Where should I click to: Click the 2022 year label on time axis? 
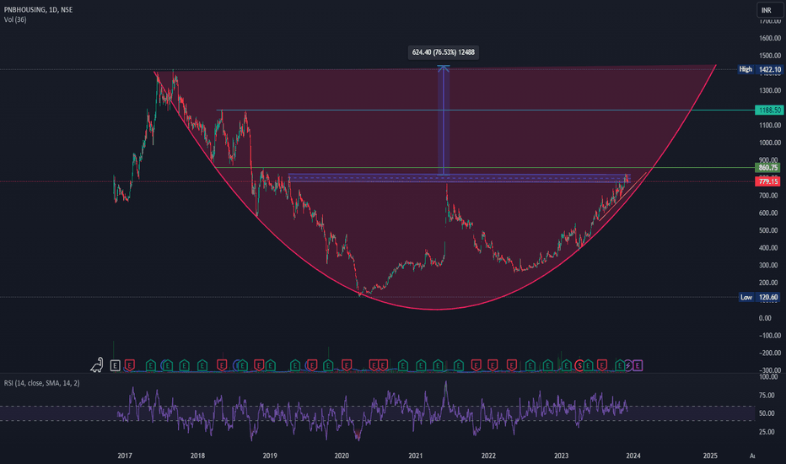coord(488,456)
